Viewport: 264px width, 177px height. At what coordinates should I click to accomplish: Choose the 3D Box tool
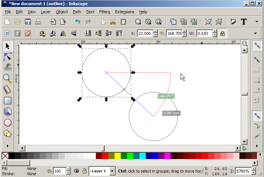(x=7, y=111)
